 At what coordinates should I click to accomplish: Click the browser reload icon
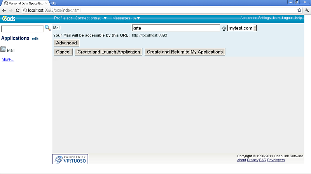[x=17, y=10]
